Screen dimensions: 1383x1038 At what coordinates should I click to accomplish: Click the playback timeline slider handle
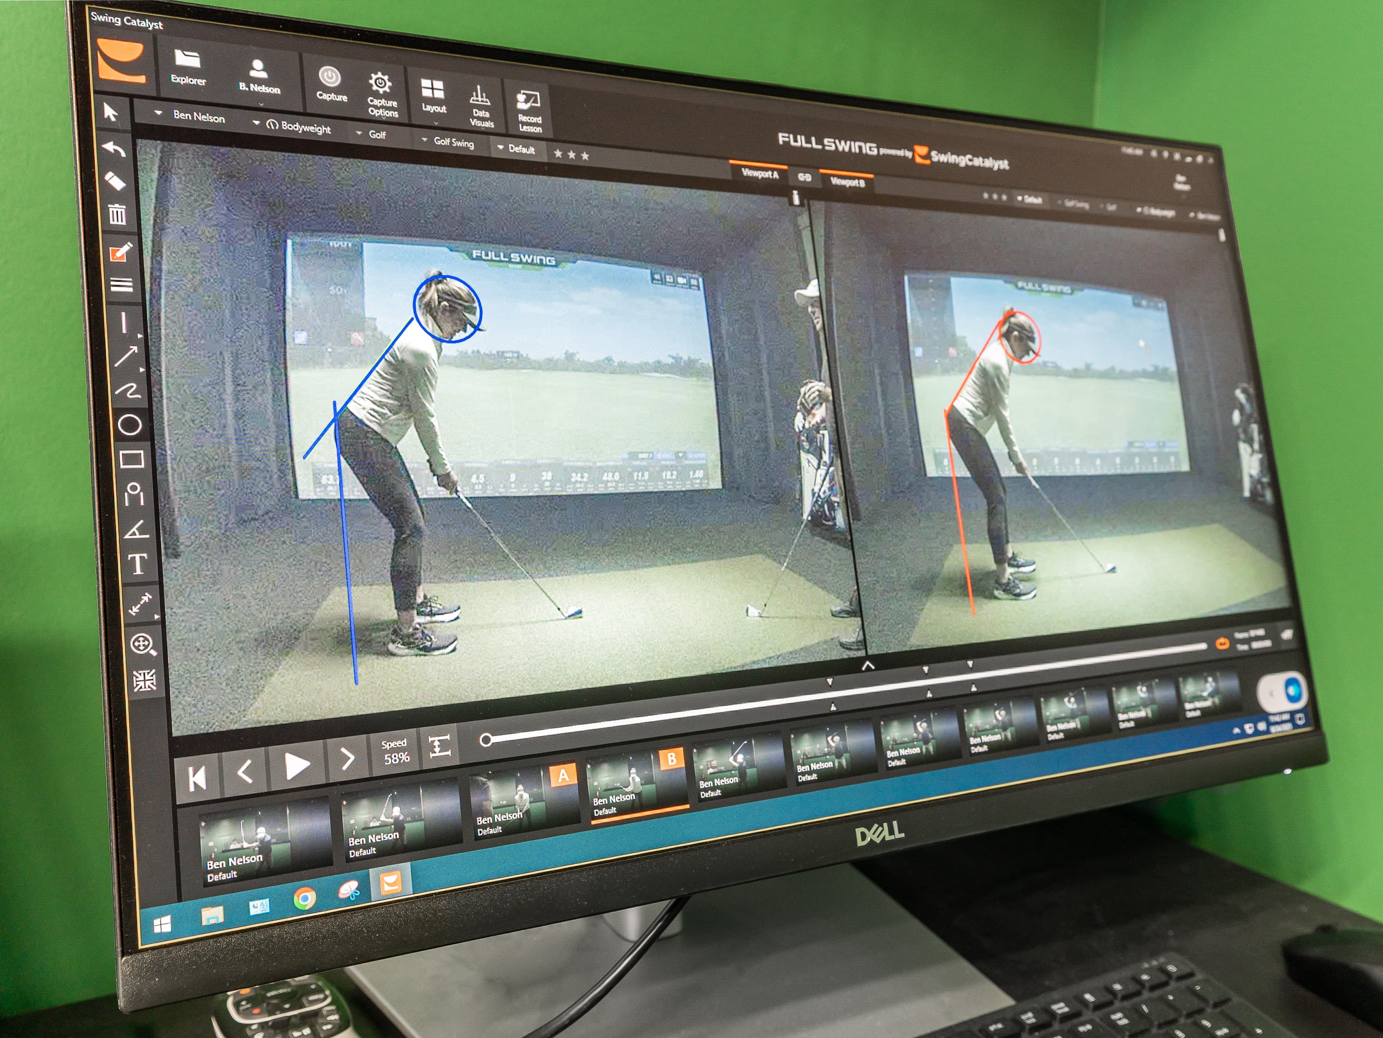coord(485,740)
